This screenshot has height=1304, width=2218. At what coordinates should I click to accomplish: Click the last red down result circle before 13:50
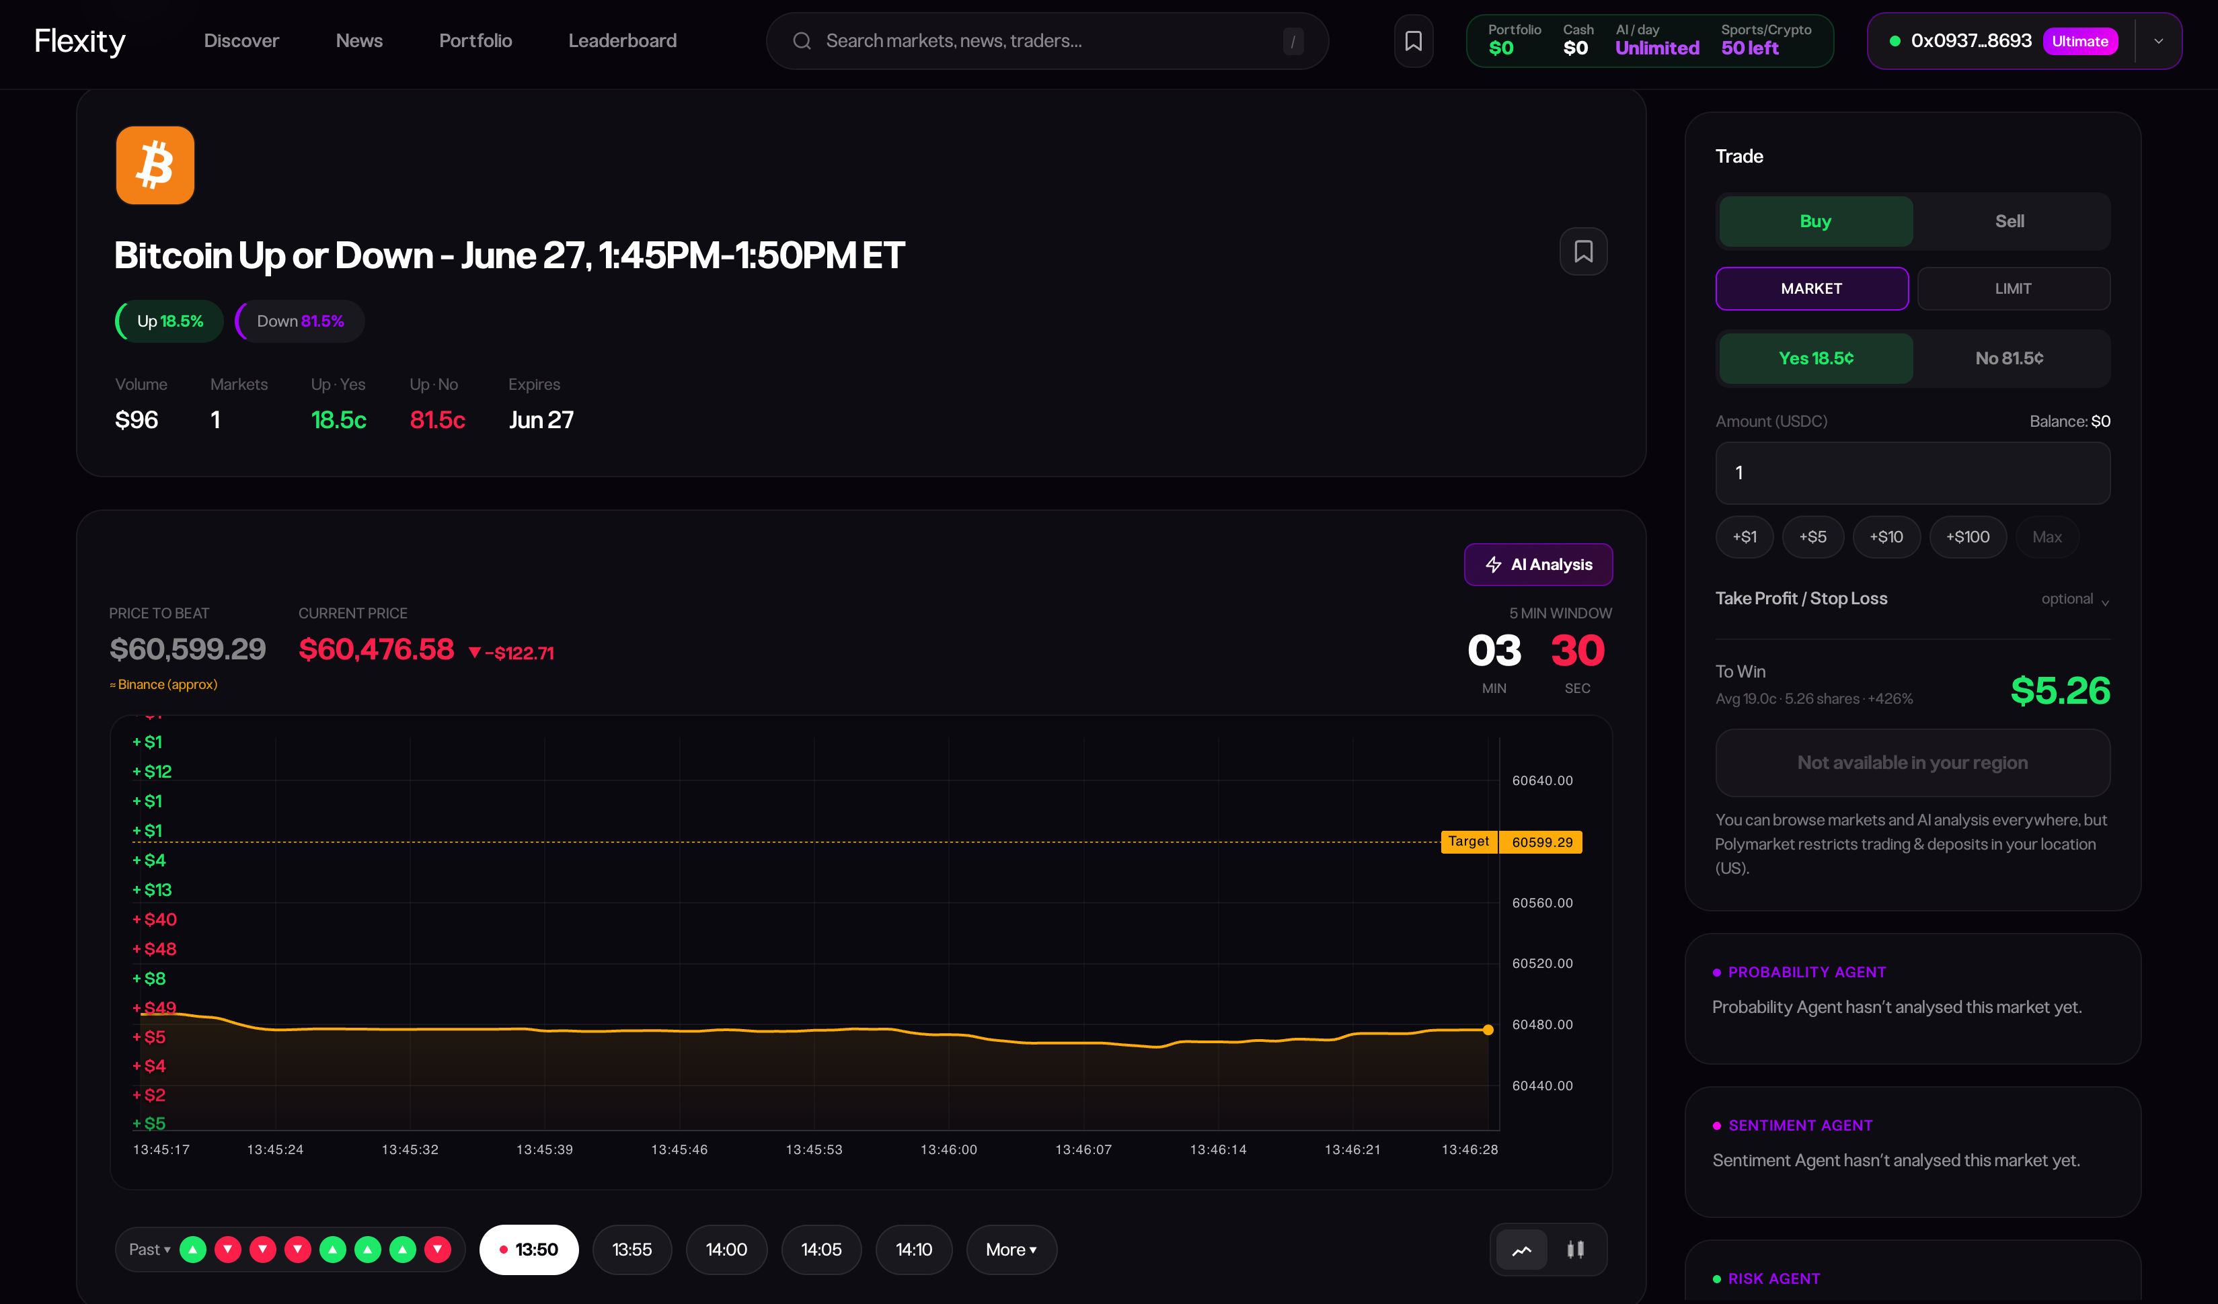437,1250
